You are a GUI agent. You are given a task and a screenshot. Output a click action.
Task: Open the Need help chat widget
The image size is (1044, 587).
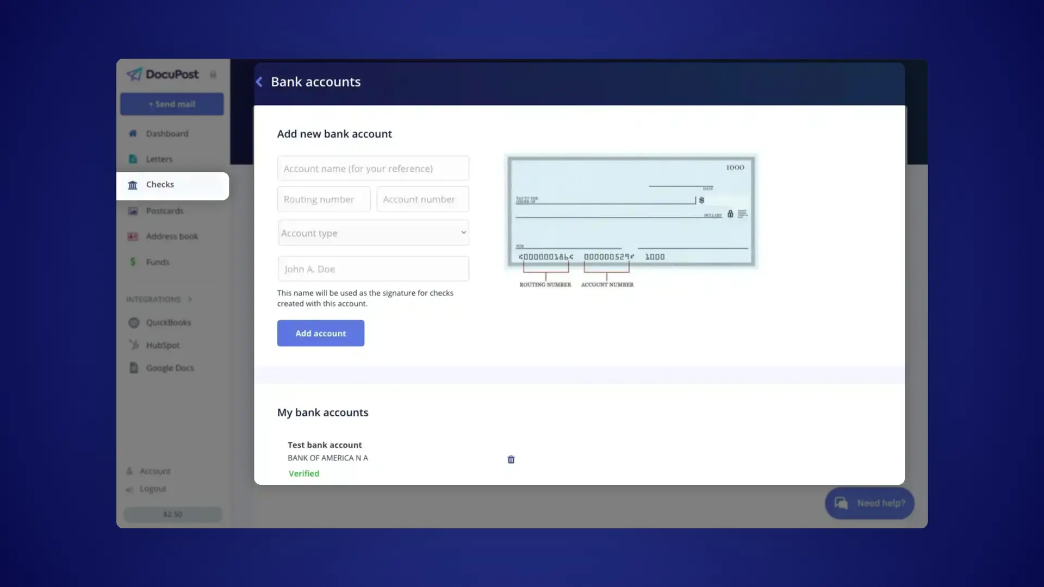point(869,502)
